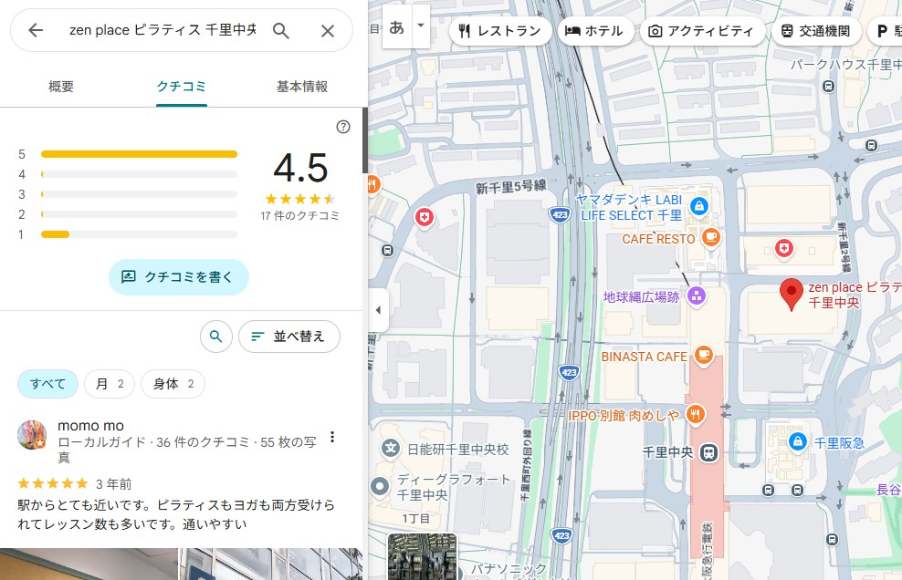Switch to the 概要 tab
The width and height of the screenshot is (902, 580).
point(61,87)
